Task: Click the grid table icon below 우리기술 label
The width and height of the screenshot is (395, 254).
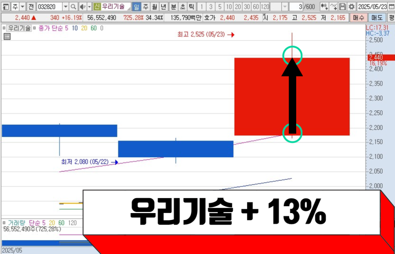Action: tap(7, 37)
